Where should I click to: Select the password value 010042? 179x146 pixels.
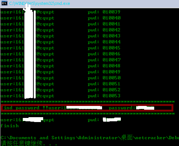tap(111, 30)
